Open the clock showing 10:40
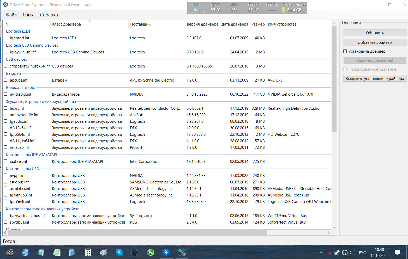 380,249
